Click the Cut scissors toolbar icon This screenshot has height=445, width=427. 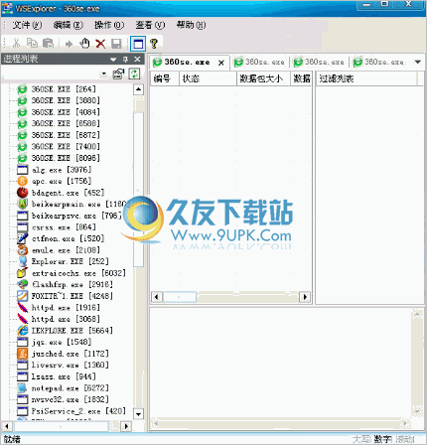click(x=16, y=44)
